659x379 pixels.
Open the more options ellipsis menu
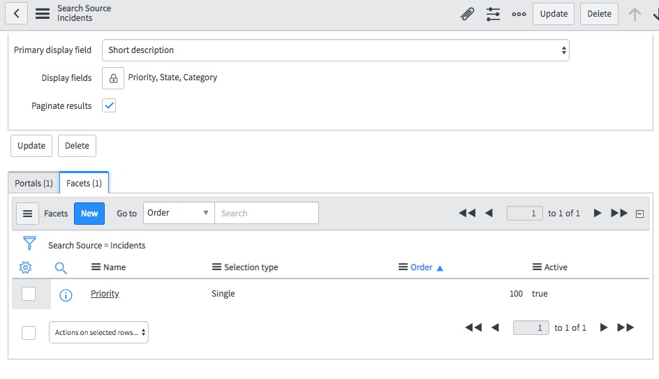tap(519, 13)
